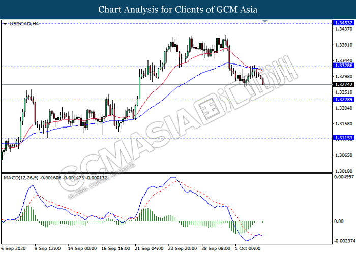Click the MACD(12,26,9) indicator label
The image size is (356, 254).
pyautogui.click(x=21, y=178)
